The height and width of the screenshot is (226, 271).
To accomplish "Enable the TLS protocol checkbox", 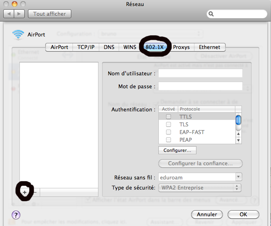I will coord(169,124).
